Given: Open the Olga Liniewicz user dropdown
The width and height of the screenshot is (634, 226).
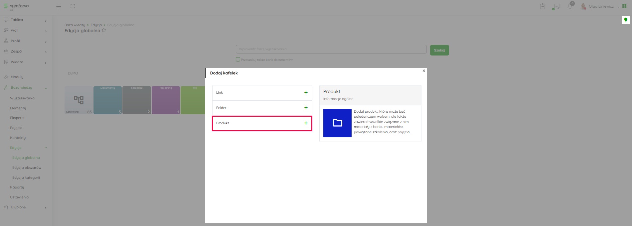Looking at the screenshot, I should [x=601, y=6].
